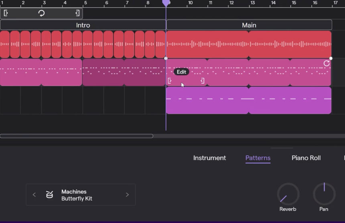Click the clip trim end bracket icon
This screenshot has height=223, width=345.
203,81
